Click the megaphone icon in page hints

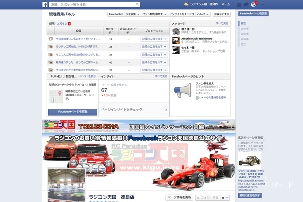point(181,90)
